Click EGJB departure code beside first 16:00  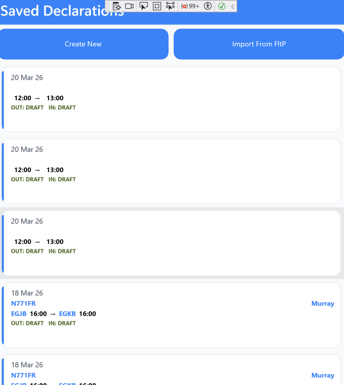(19, 314)
